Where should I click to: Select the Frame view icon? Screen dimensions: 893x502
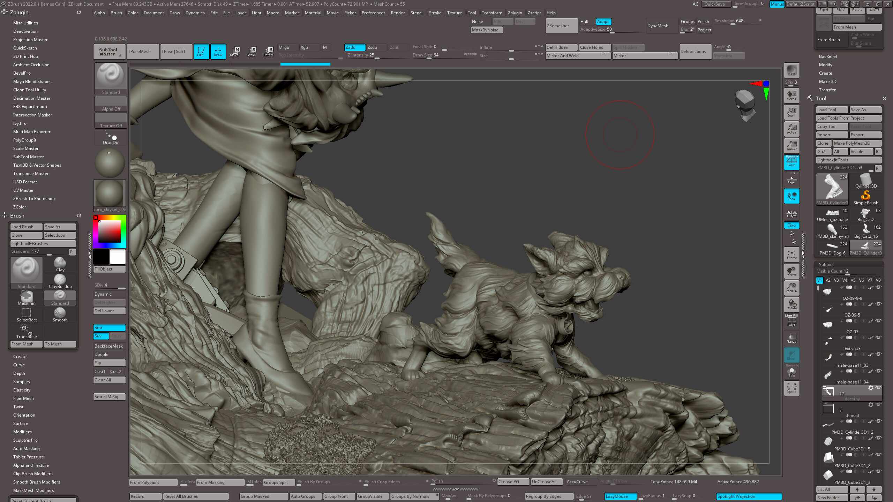(x=791, y=254)
